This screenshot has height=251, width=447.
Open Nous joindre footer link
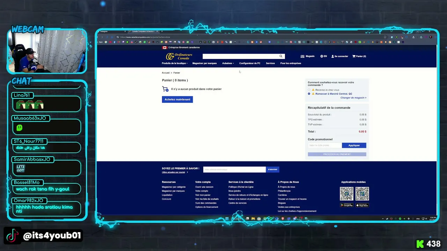(235, 191)
